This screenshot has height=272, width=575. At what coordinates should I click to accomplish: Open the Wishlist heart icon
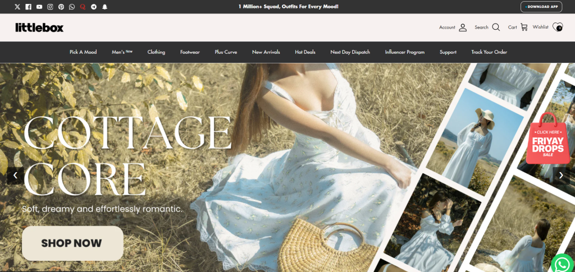click(x=558, y=27)
